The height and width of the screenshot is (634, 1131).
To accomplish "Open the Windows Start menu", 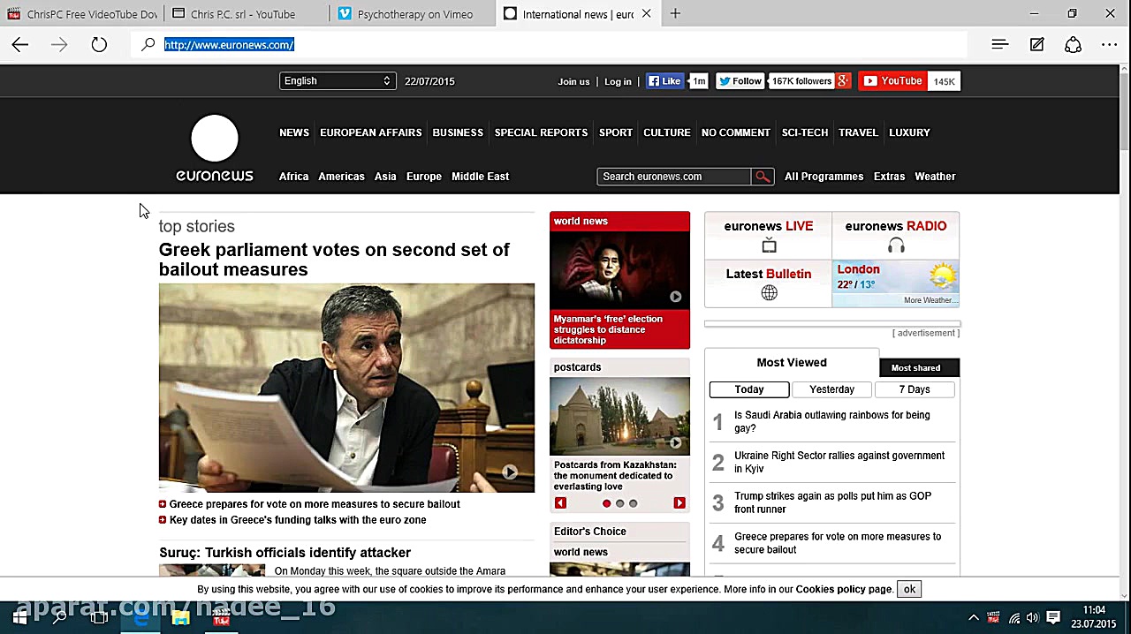I will (x=19, y=618).
